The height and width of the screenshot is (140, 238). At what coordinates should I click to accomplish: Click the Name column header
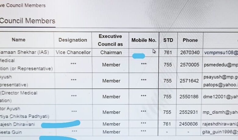point(19,40)
